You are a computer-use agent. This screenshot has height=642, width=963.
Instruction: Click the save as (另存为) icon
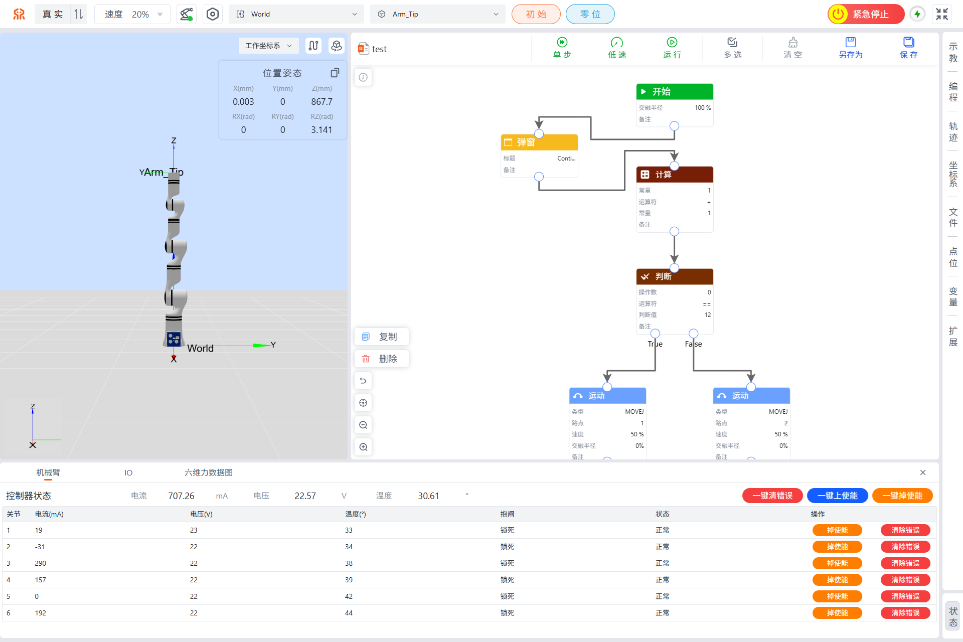850,43
